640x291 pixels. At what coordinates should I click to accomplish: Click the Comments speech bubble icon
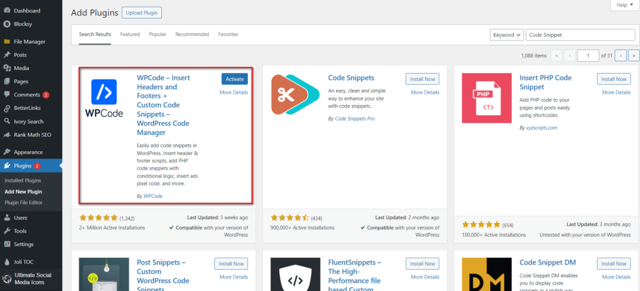tap(6, 94)
